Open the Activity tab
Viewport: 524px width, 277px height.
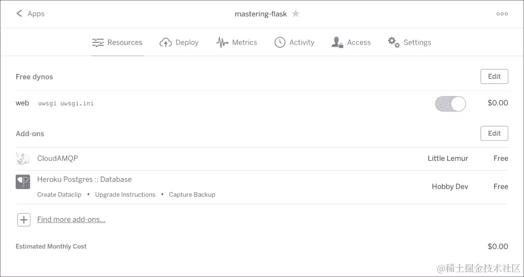click(294, 42)
